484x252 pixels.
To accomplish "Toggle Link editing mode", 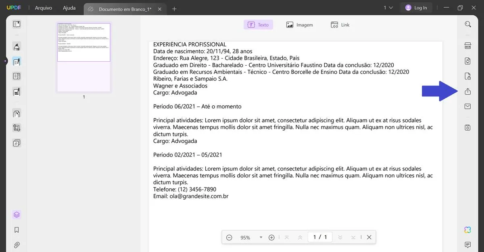I will 340,25.
